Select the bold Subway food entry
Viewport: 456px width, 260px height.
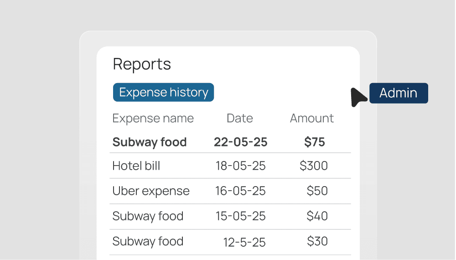(150, 142)
